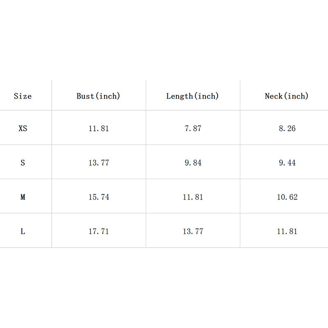Click the XS bust value 11.81
This screenshot has width=328, height=328.
(99, 128)
